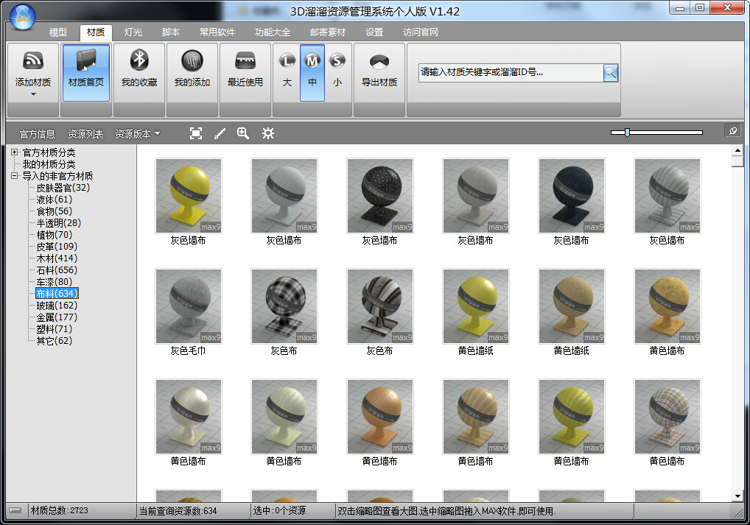Screen dimensions: 750x525
Task: Select the 石料(656) category
Action: 57,269
